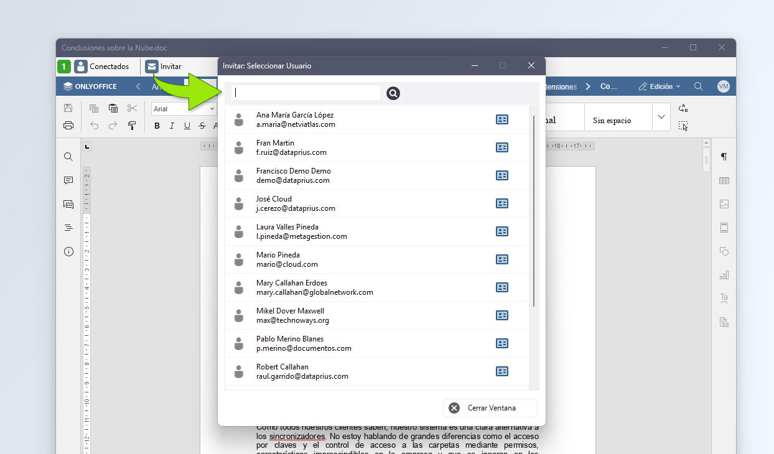Click the Cerrar Ventana button
The height and width of the screenshot is (454, 774).
(x=490, y=408)
